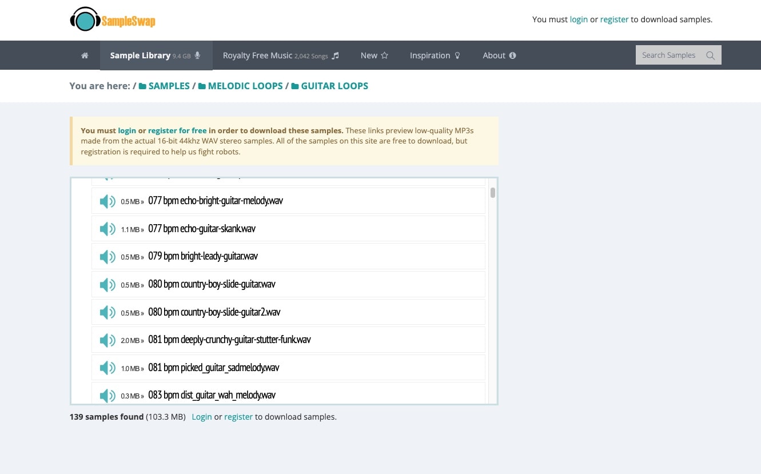Play preview of 077 bpm echo-bright-guitar-melody.wav
Viewport: 761px width, 474px height.
tap(107, 201)
